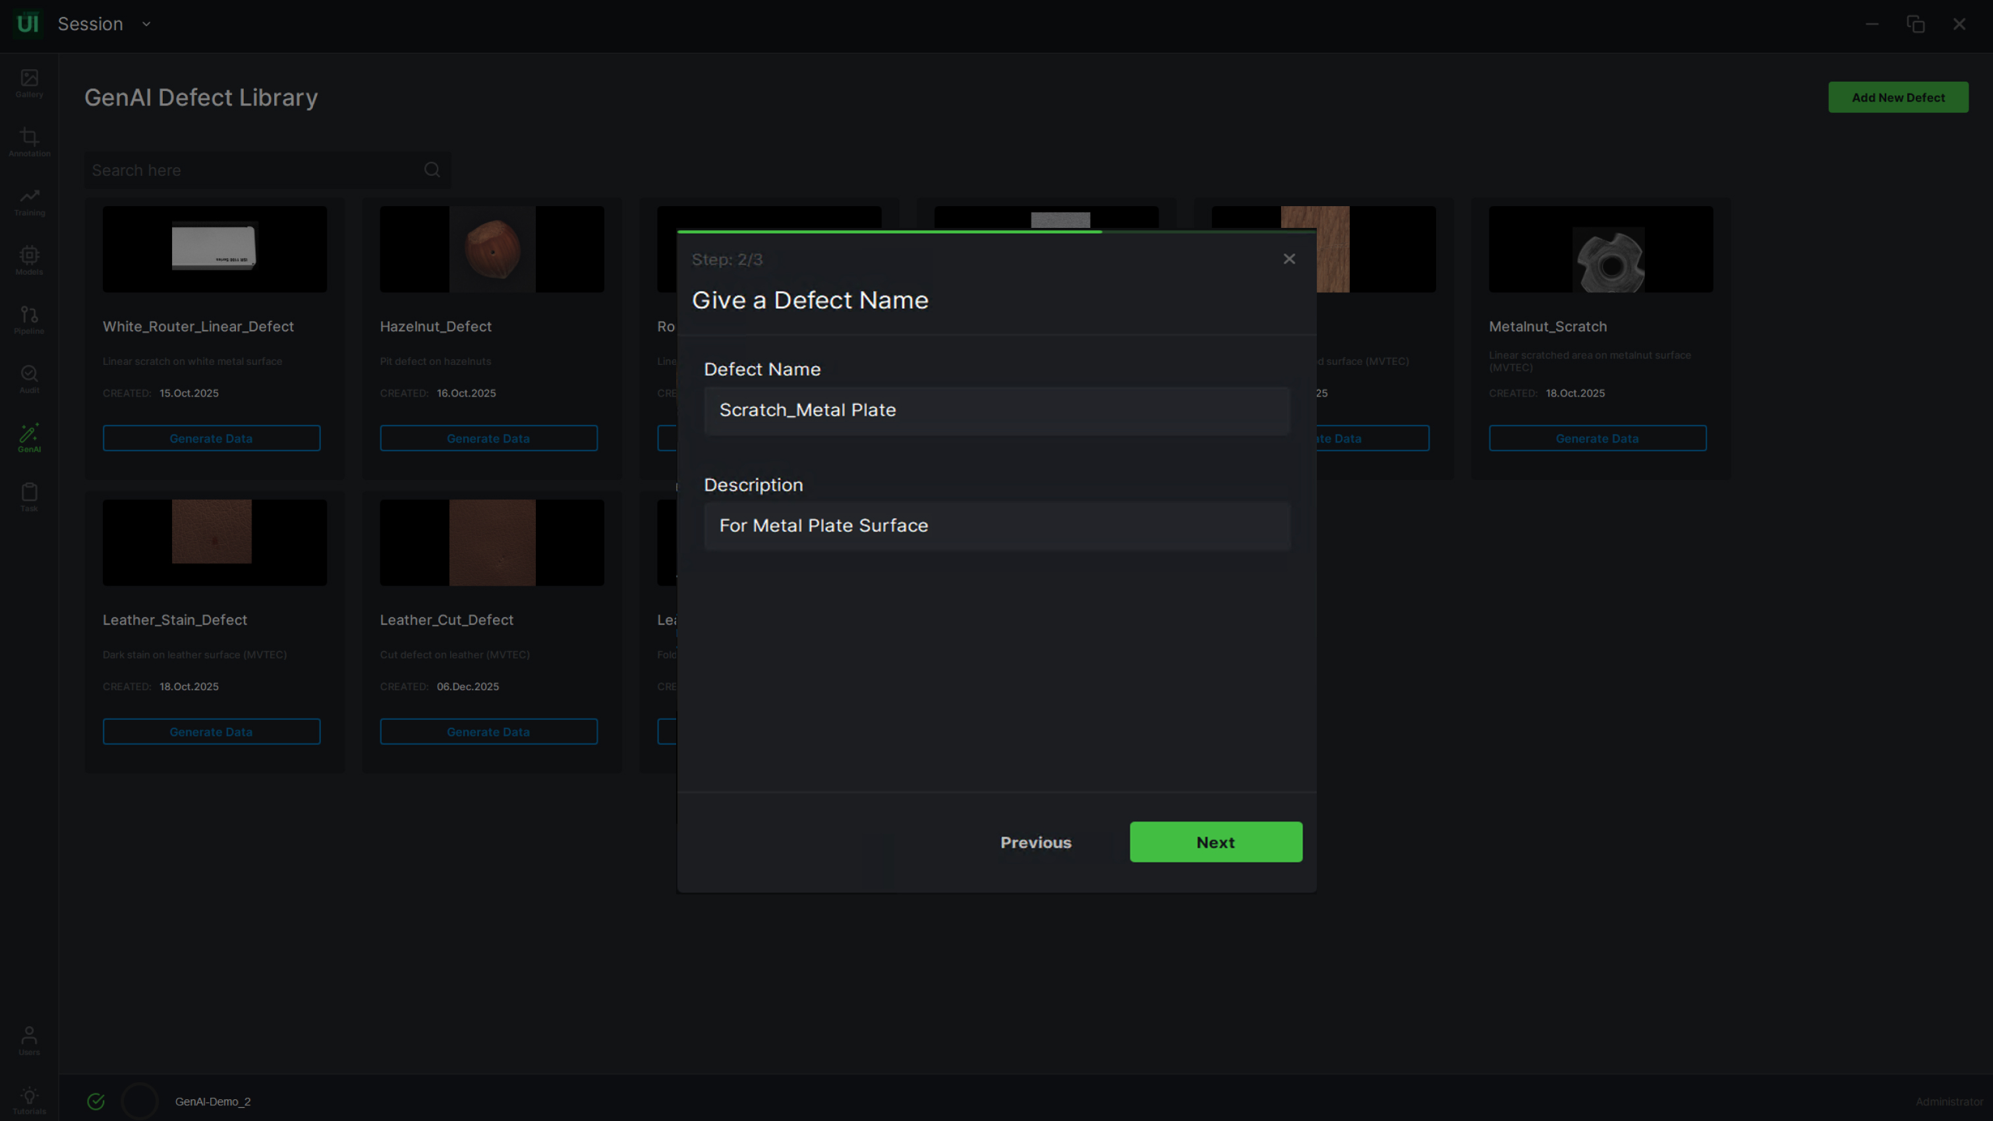The image size is (1993, 1121).
Task: Expand the Session dropdown chevron
Action: [146, 24]
